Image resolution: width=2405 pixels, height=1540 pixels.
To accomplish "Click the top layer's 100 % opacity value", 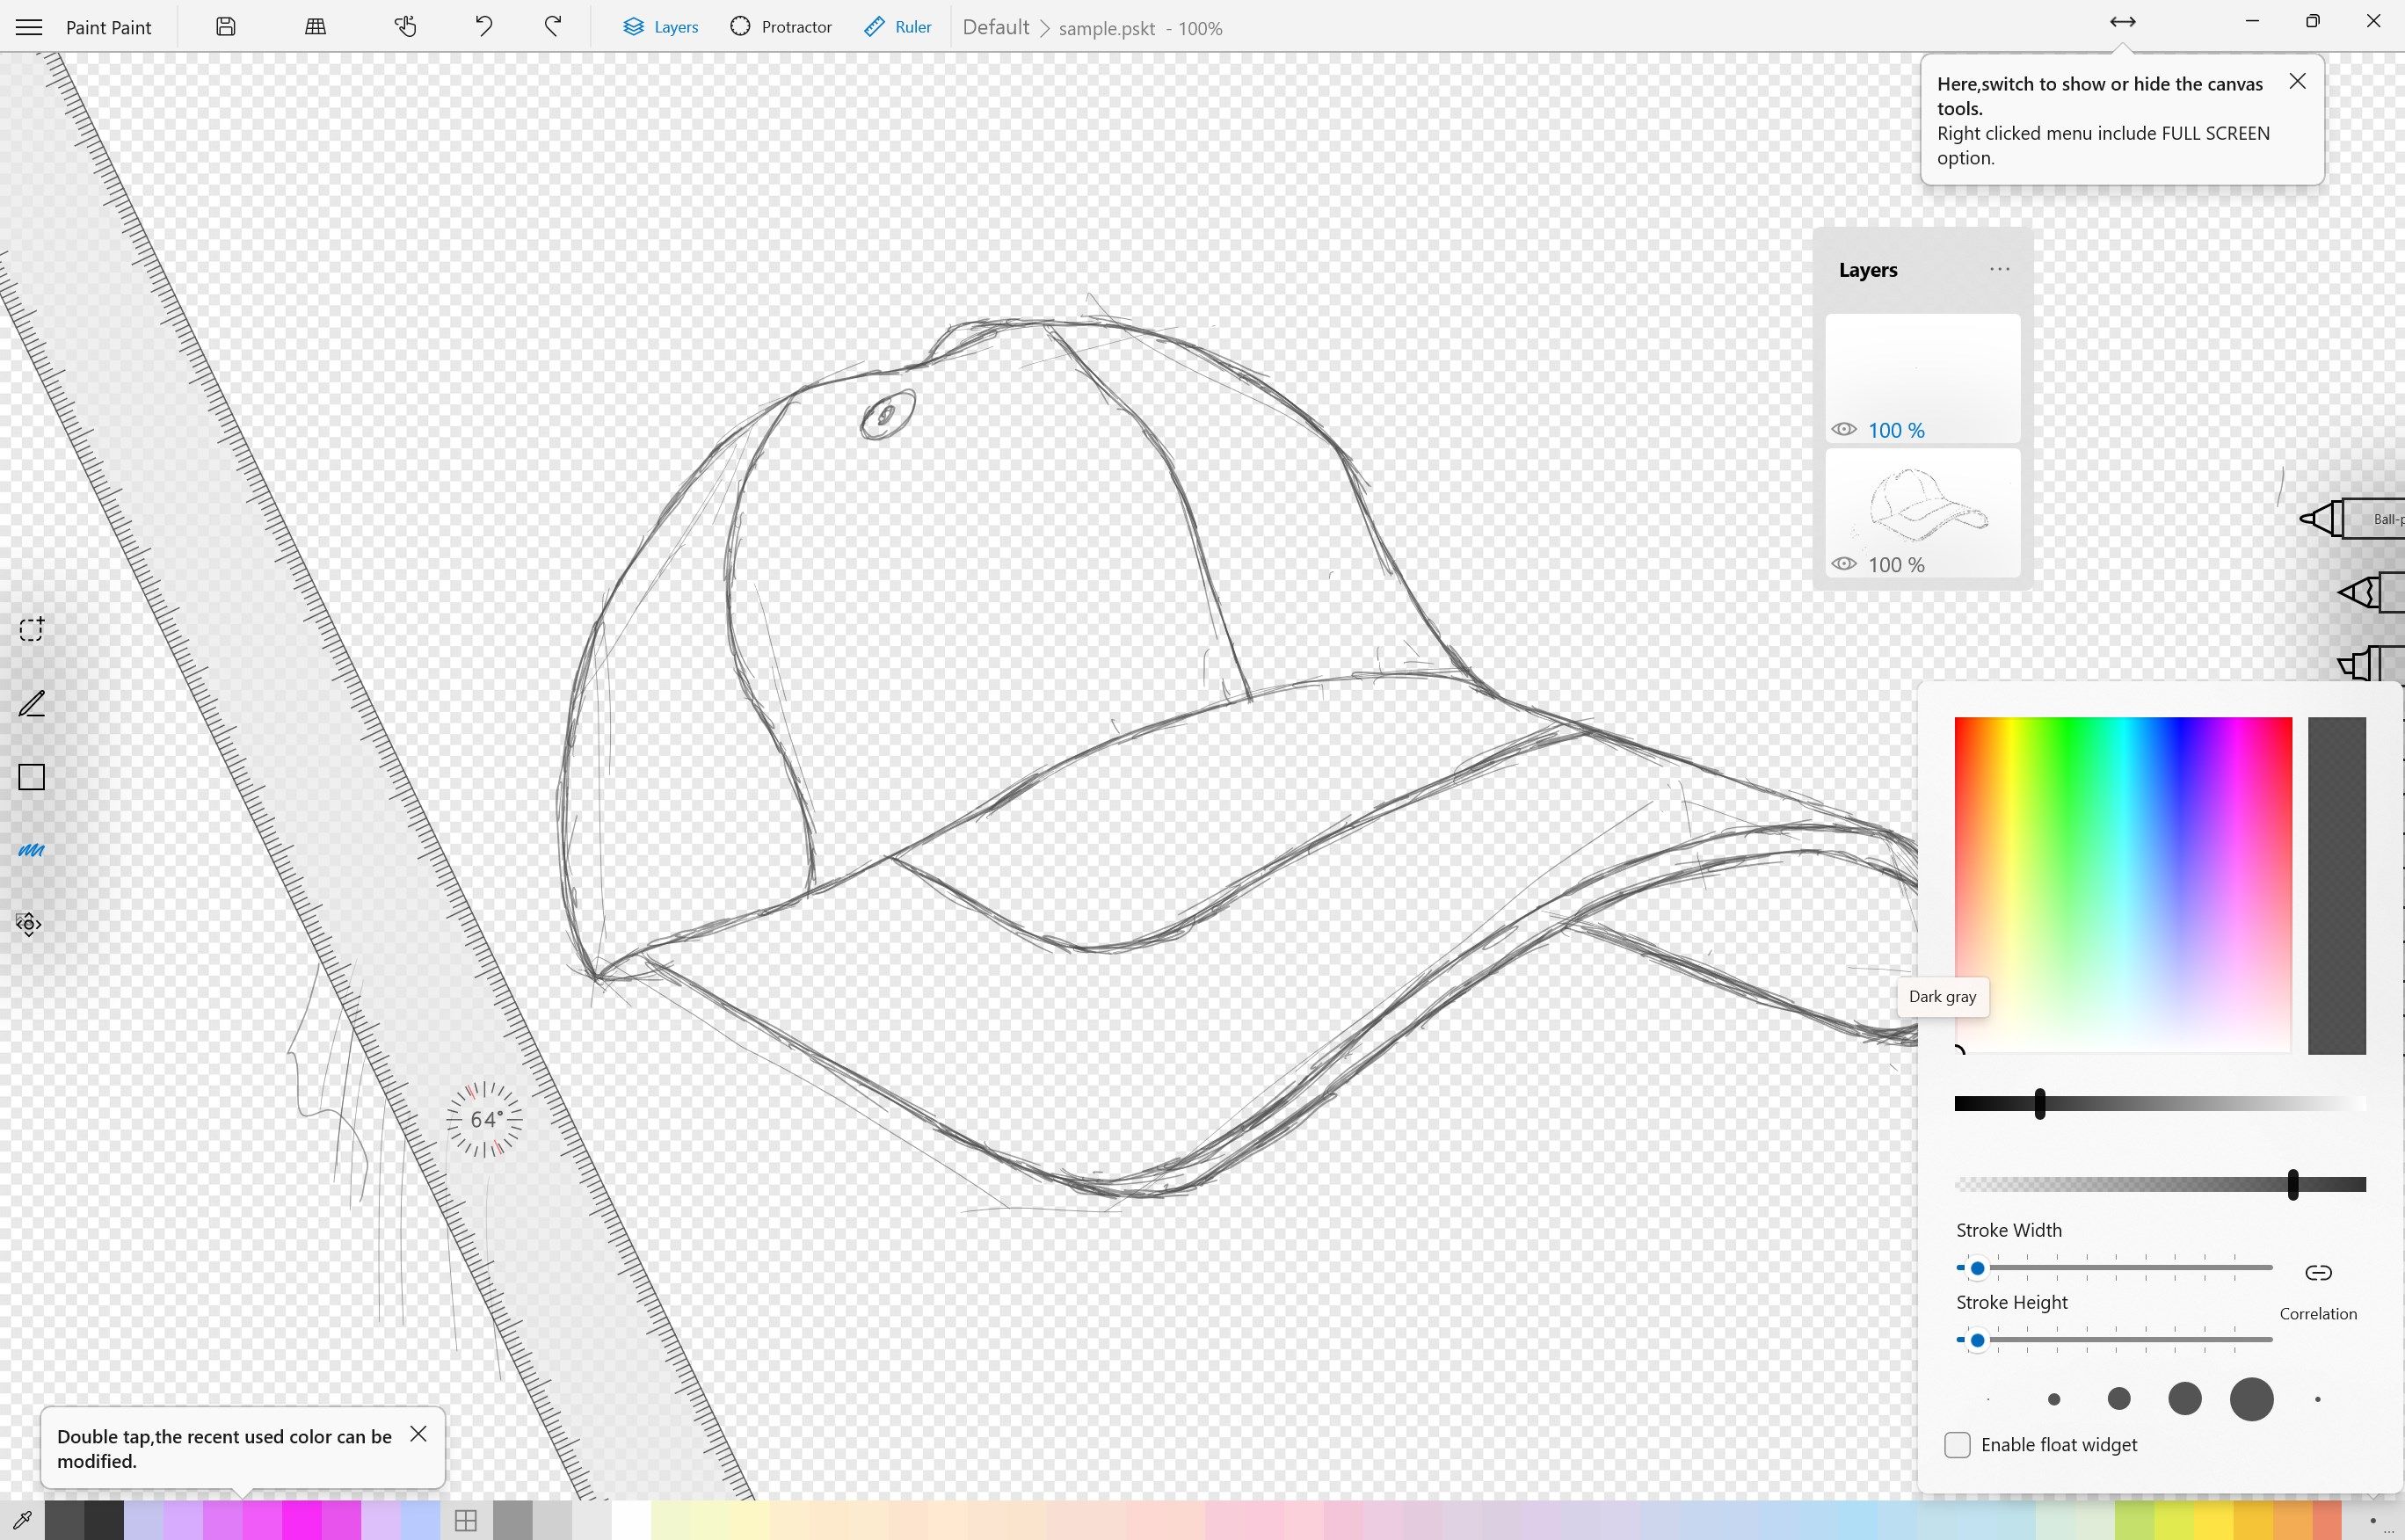I will pos(1896,430).
